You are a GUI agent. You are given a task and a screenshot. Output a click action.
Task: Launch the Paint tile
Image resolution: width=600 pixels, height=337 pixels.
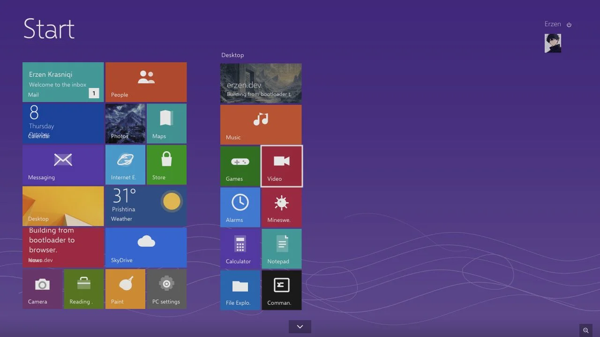tap(125, 289)
